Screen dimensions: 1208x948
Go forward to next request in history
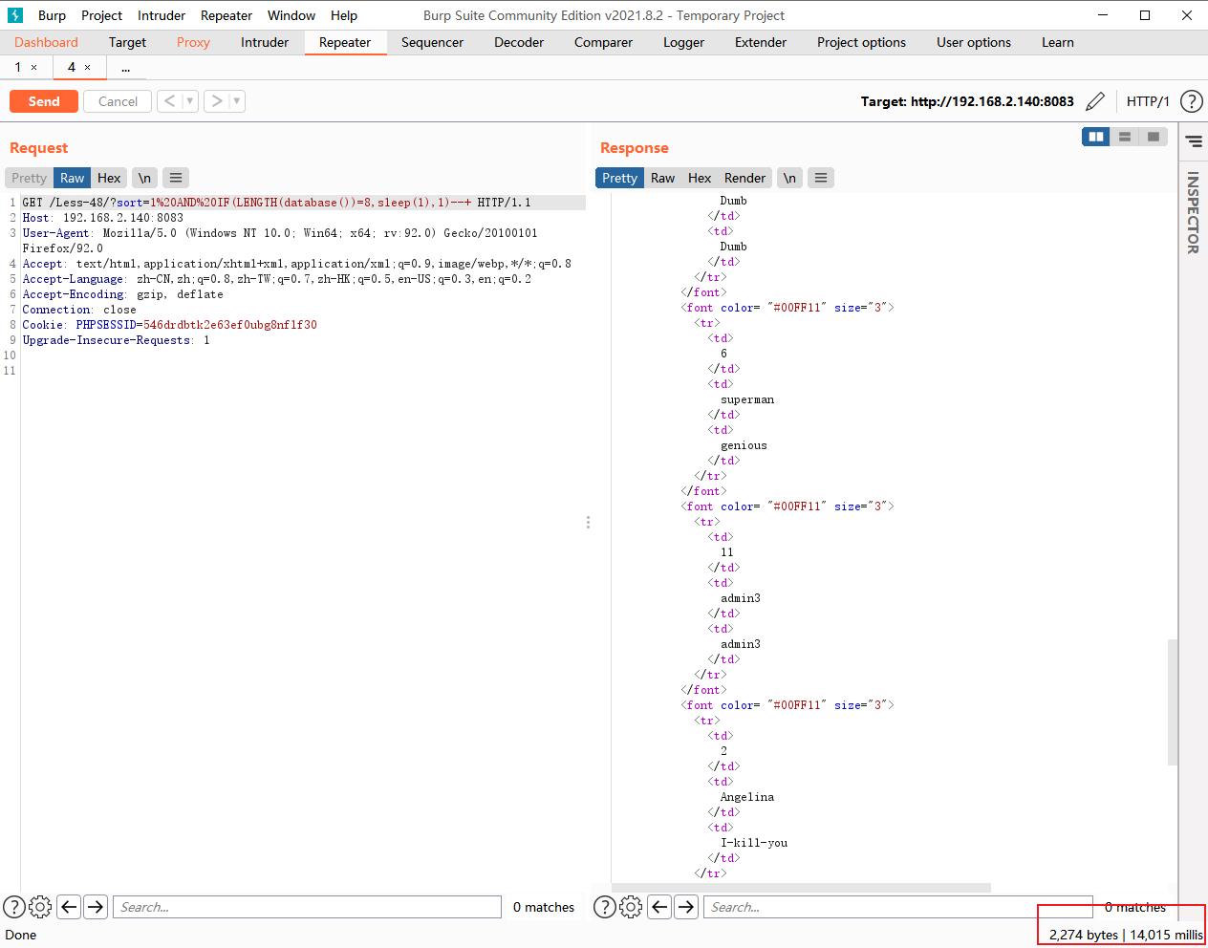(x=216, y=101)
